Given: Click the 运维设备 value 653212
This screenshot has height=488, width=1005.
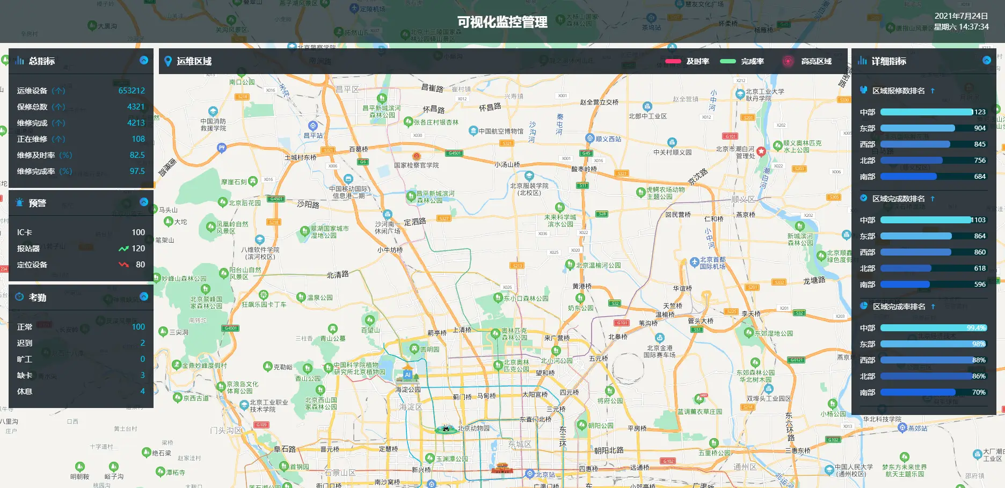Looking at the screenshot, I should pyautogui.click(x=132, y=91).
